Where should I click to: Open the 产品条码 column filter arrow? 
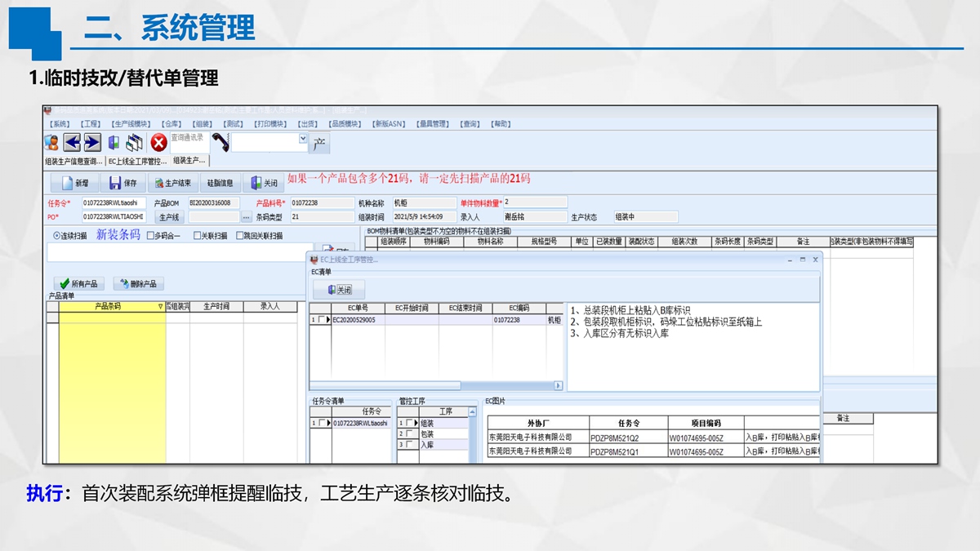[160, 307]
